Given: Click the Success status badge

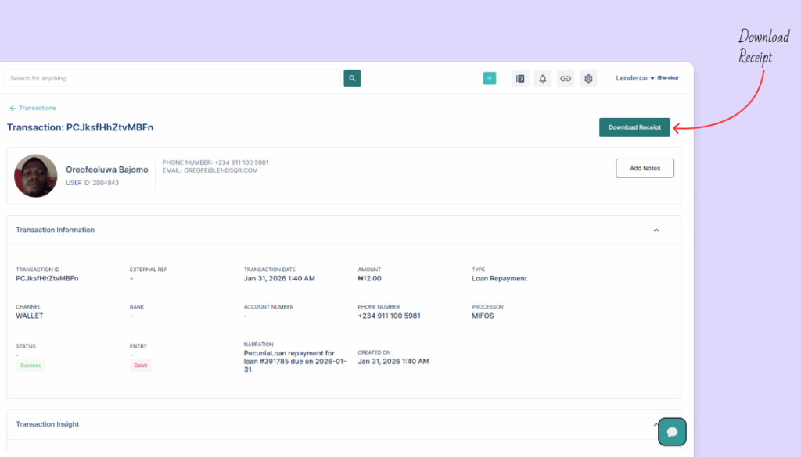Looking at the screenshot, I should [31, 366].
